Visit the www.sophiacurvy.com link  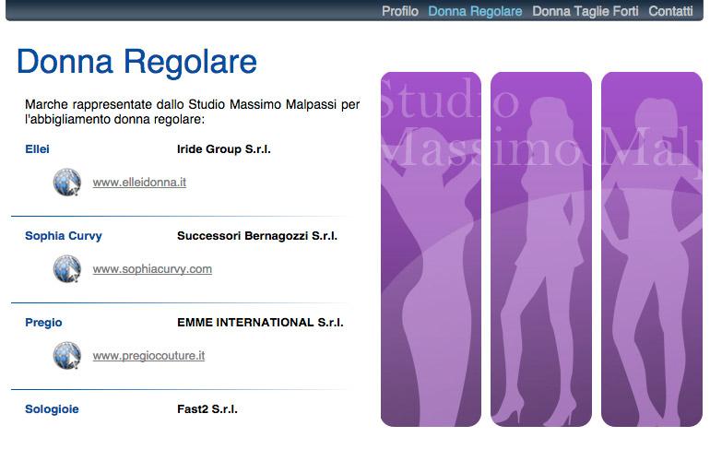pyautogui.click(x=152, y=269)
